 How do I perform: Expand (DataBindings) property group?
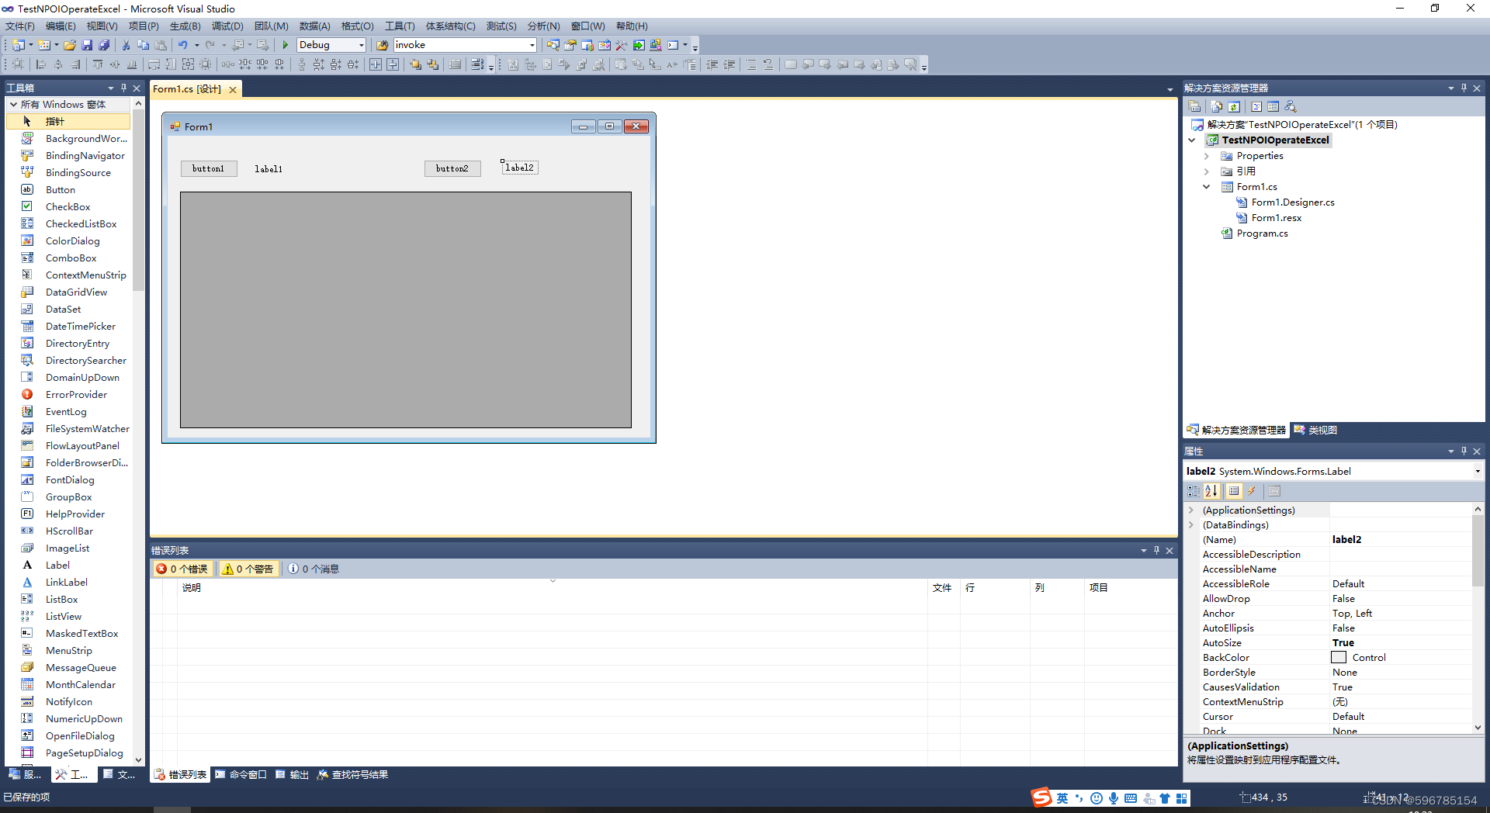[1191, 525]
